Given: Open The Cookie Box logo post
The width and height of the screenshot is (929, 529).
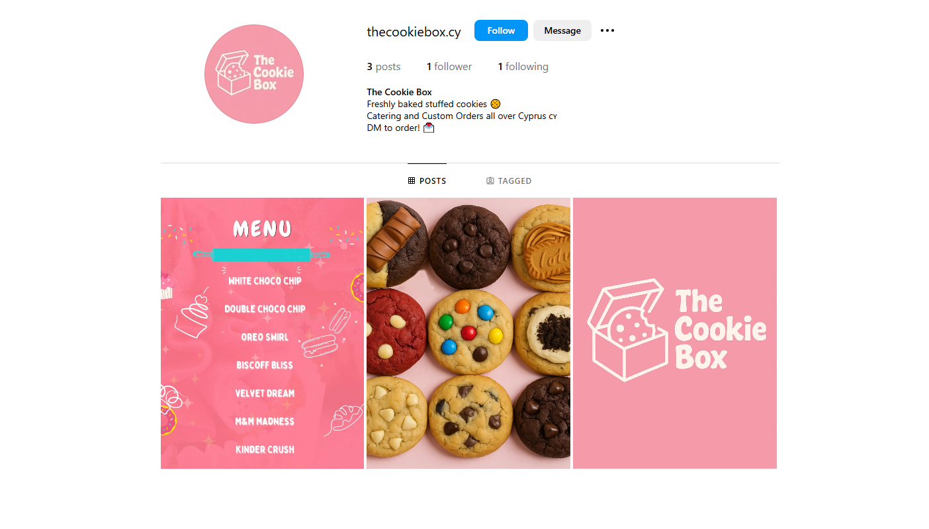Looking at the screenshot, I should pos(675,333).
